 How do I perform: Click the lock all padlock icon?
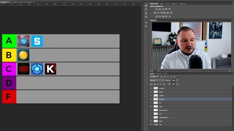coord(164,84)
